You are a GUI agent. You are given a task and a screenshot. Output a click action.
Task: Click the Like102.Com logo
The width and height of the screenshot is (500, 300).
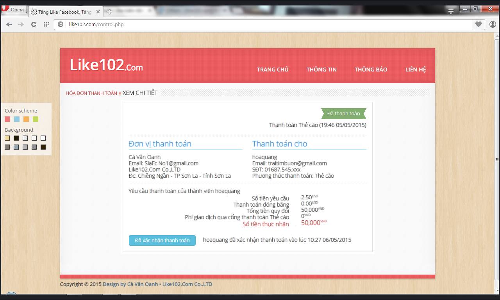click(x=106, y=65)
